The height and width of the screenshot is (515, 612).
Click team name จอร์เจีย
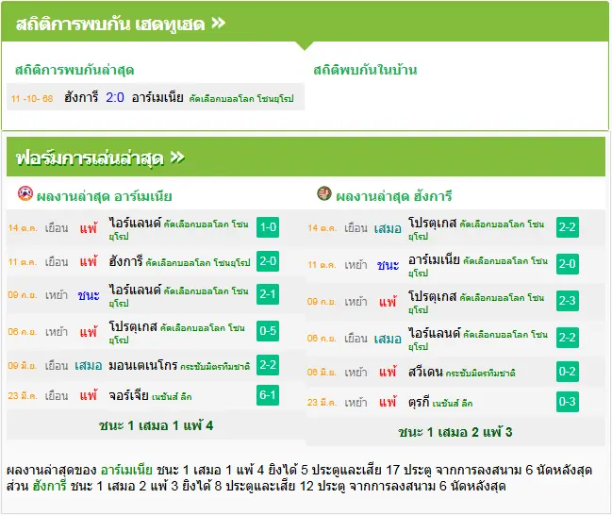pos(129,395)
